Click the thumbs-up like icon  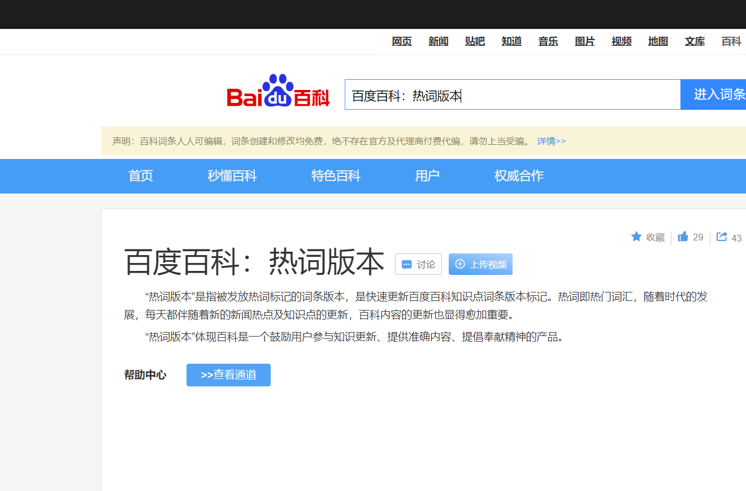click(682, 236)
